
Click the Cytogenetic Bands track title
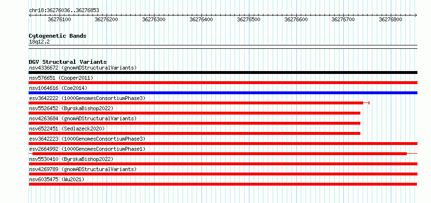(x=58, y=36)
